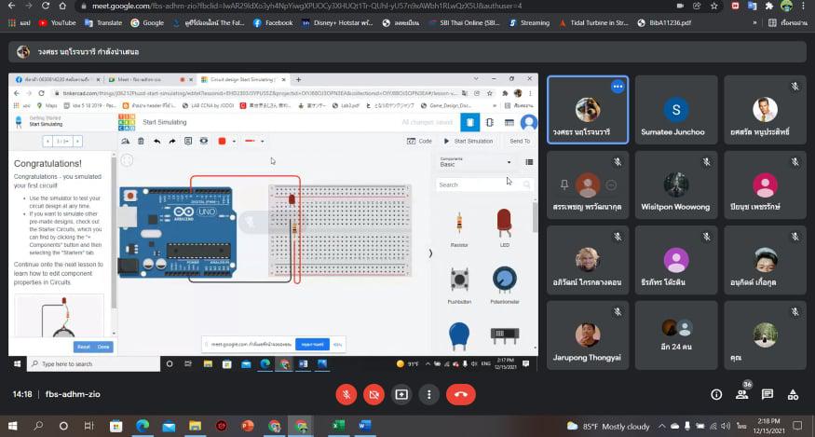Open a new tab in the shared browser
Image resolution: width=815 pixels, height=437 pixels.
[298, 79]
